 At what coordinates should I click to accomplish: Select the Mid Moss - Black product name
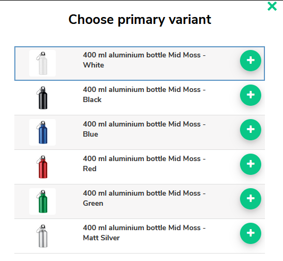pyautogui.click(x=144, y=95)
